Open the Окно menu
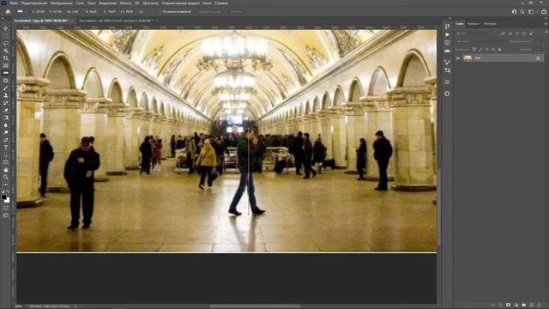 (207, 3)
